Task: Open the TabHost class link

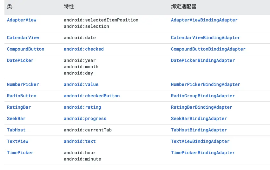Action: tap(16, 130)
